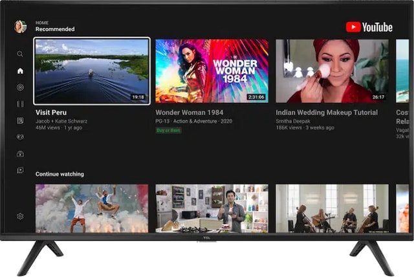This screenshot has width=414, height=277.
Task: Click the YouTube logo
Action: pos(369,27)
